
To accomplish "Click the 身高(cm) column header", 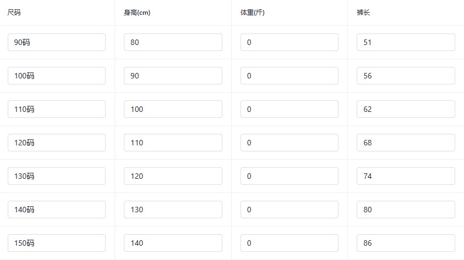I will click(x=137, y=13).
